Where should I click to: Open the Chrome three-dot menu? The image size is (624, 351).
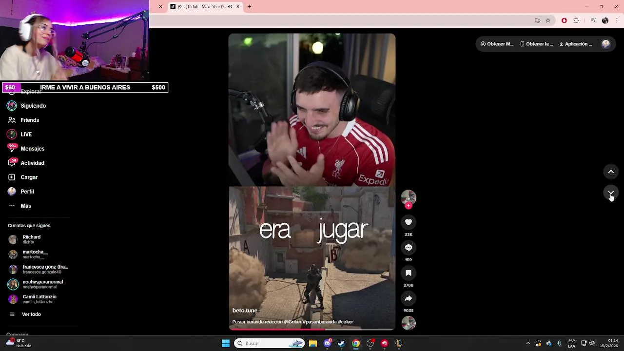tap(617, 20)
